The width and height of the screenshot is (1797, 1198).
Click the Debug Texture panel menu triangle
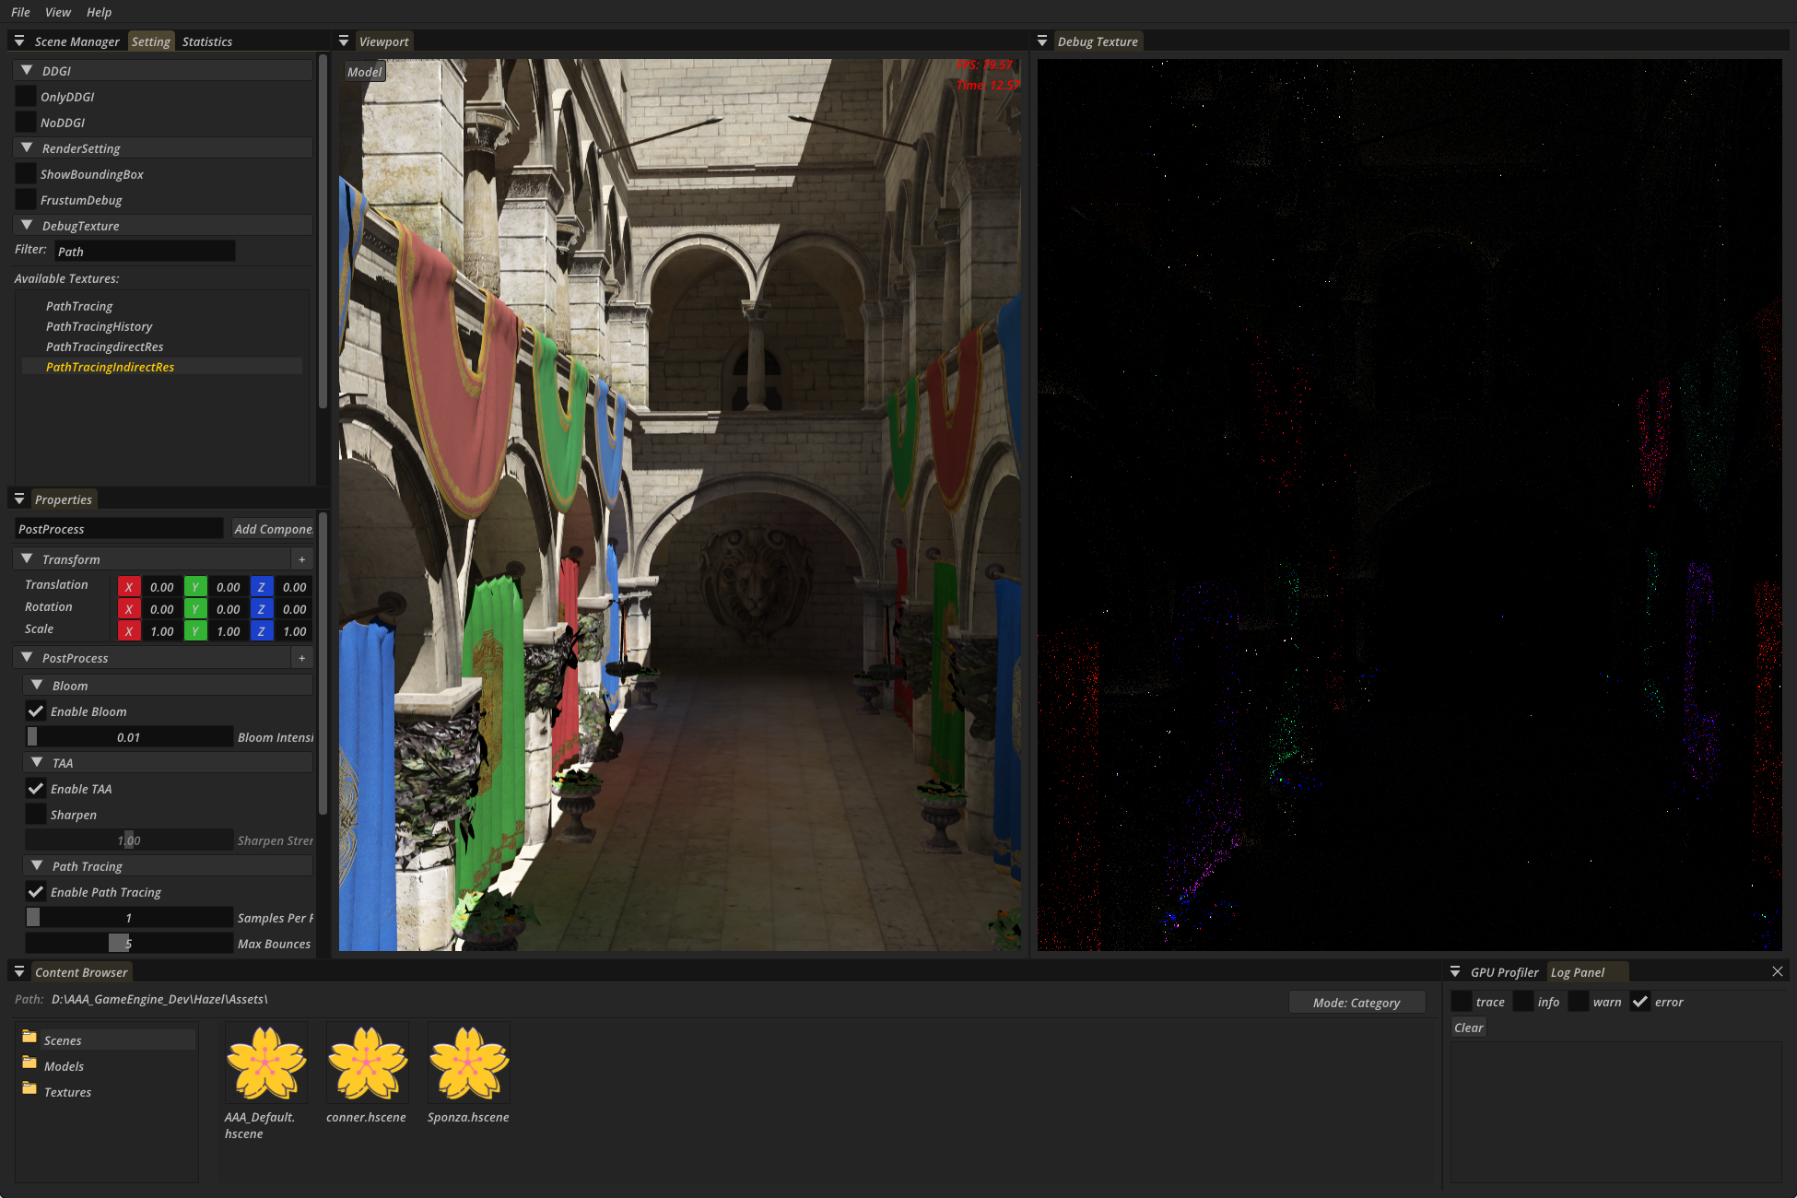tap(1042, 41)
